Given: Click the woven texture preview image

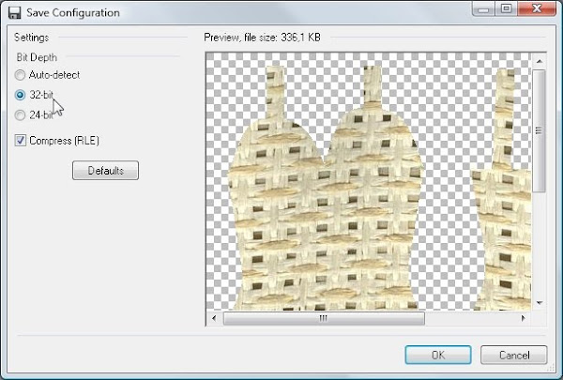Looking at the screenshot, I should (369, 181).
